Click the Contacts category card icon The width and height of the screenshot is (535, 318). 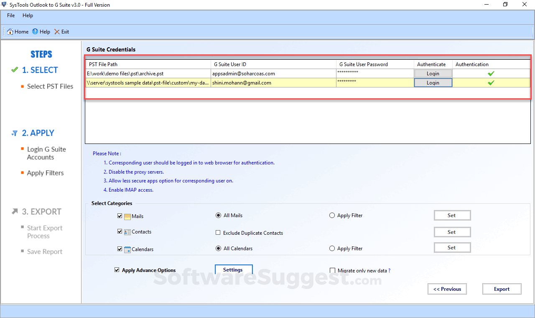(x=127, y=232)
